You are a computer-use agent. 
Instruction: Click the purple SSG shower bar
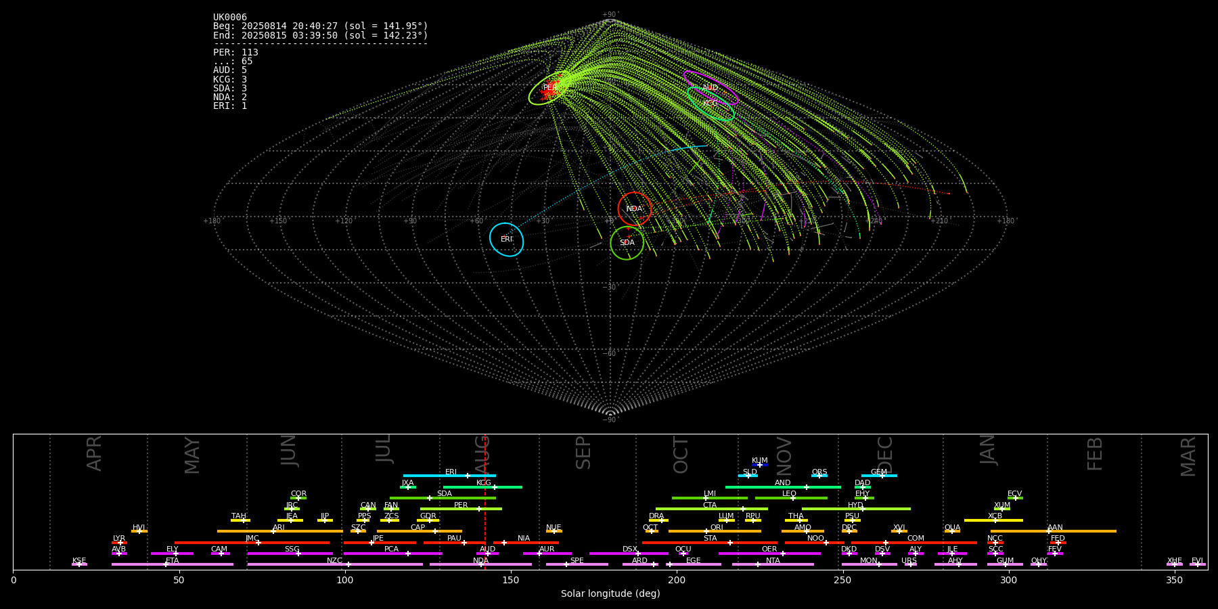pyautogui.click(x=290, y=554)
